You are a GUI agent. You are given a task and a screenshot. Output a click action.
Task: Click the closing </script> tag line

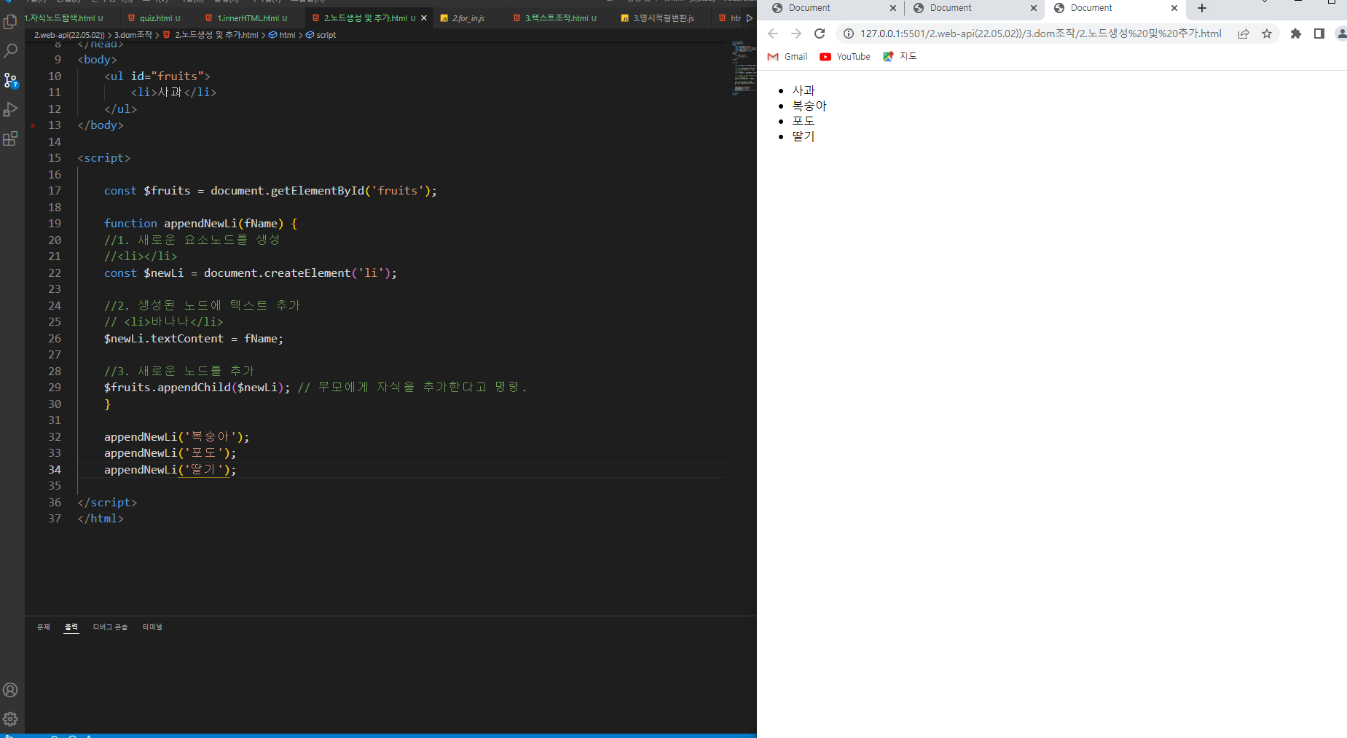107,503
